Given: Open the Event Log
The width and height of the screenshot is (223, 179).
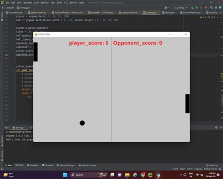Looking at the screenshot, I should point(212,165).
